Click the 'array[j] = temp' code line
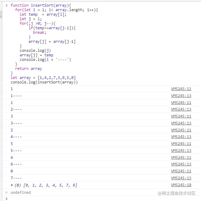201x201 pixels. click(x=36, y=55)
